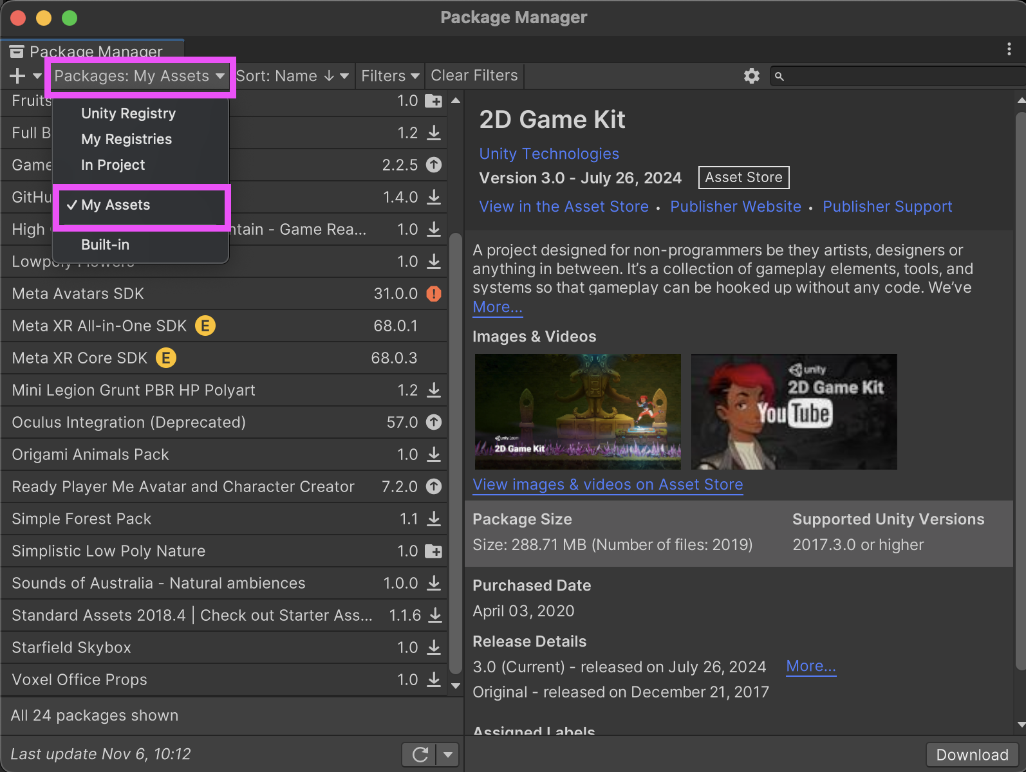Download Voxel Office Props package
The width and height of the screenshot is (1026, 772).
434,679
